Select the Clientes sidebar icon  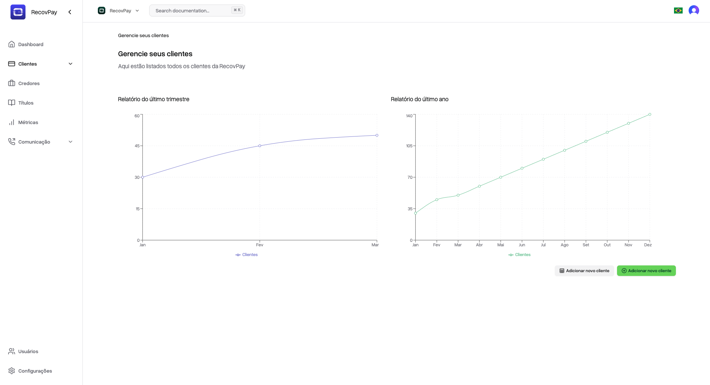pyautogui.click(x=12, y=64)
